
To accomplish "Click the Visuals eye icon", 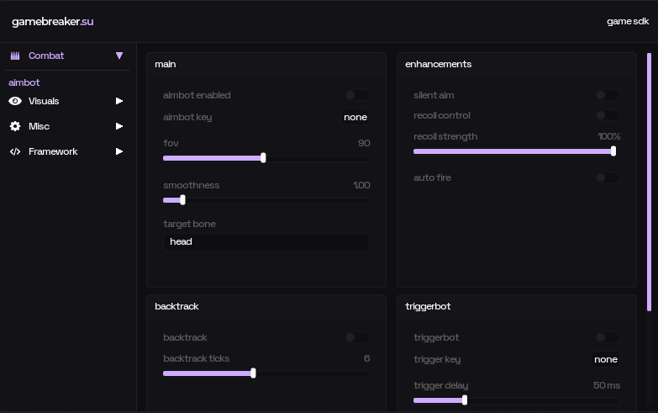I will point(15,101).
